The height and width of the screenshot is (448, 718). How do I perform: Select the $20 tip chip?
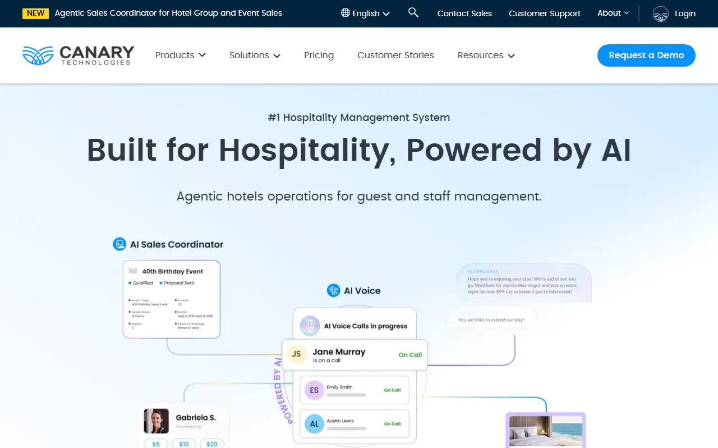coord(212,444)
